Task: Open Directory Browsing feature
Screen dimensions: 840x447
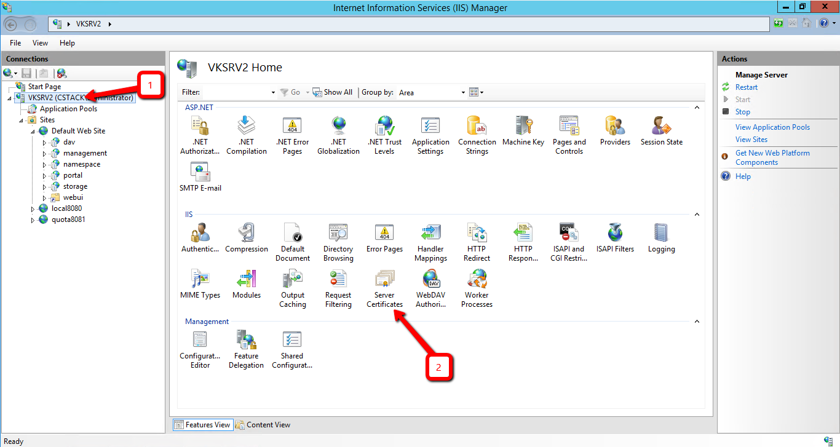Action: point(338,242)
